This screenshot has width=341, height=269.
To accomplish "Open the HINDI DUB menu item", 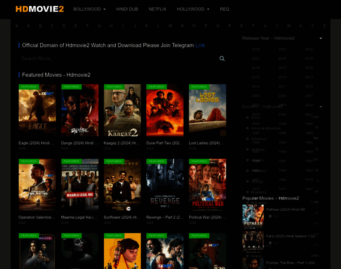I will tap(127, 9).
